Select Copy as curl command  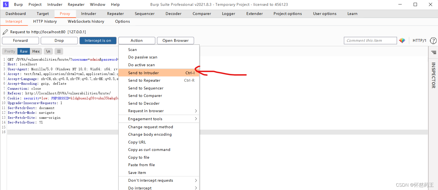tap(159, 150)
